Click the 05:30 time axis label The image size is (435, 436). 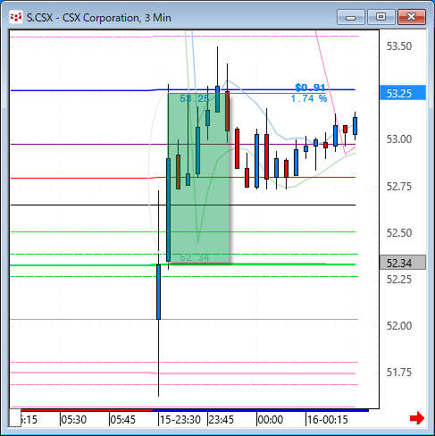point(74,420)
